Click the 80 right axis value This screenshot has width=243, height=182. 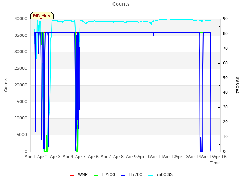click(225, 34)
